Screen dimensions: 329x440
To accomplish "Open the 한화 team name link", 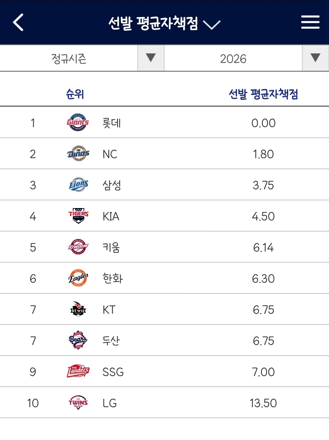I will pos(113,279).
